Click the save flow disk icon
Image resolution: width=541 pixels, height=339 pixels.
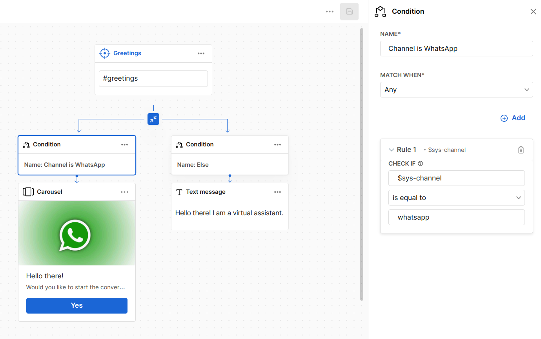(349, 12)
